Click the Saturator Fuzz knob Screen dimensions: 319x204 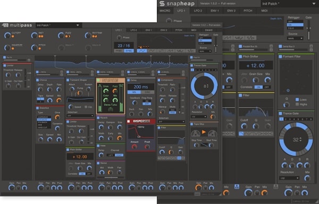(115, 91)
